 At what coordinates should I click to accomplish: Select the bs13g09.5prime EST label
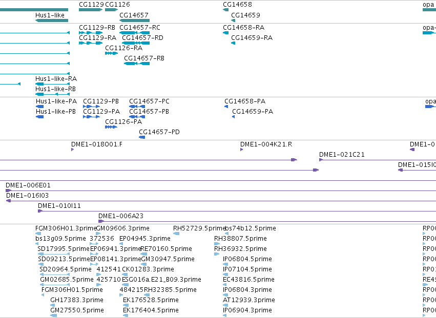[x=60, y=239]
